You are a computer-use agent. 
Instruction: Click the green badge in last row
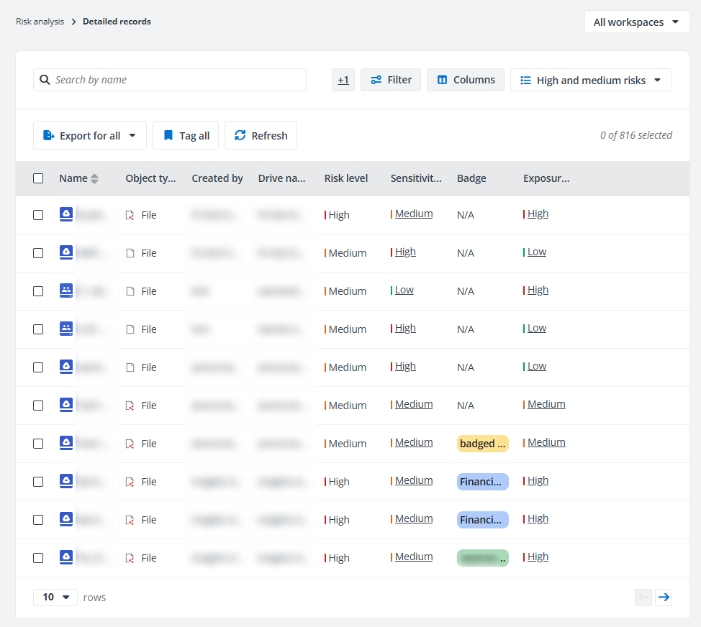[x=482, y=558]
